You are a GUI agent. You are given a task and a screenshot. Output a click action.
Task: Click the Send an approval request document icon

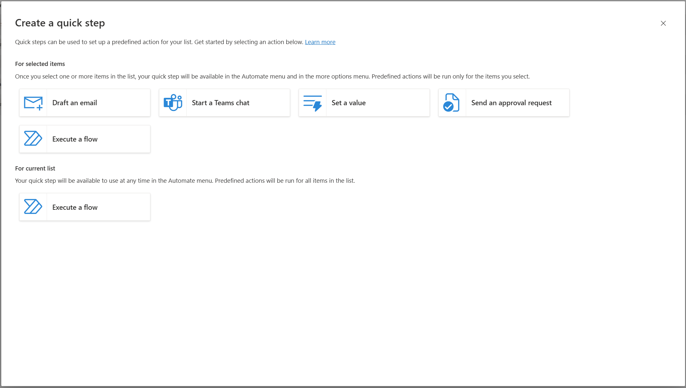coord(451,102)
